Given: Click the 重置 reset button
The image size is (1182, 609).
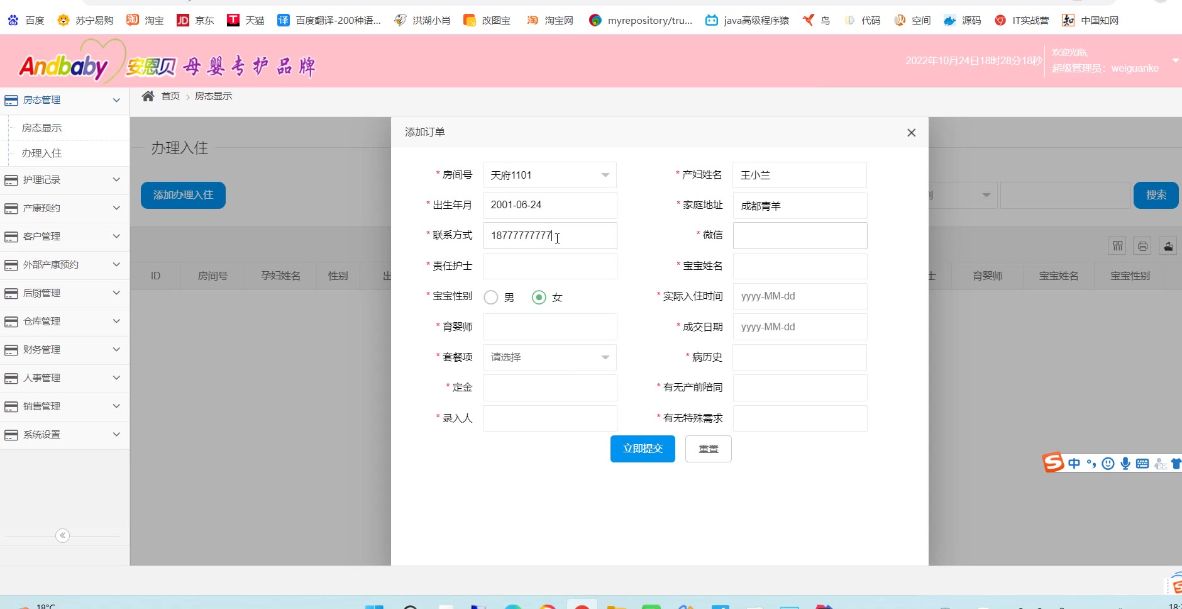Looking at the screenshot, I should (708, 449).
